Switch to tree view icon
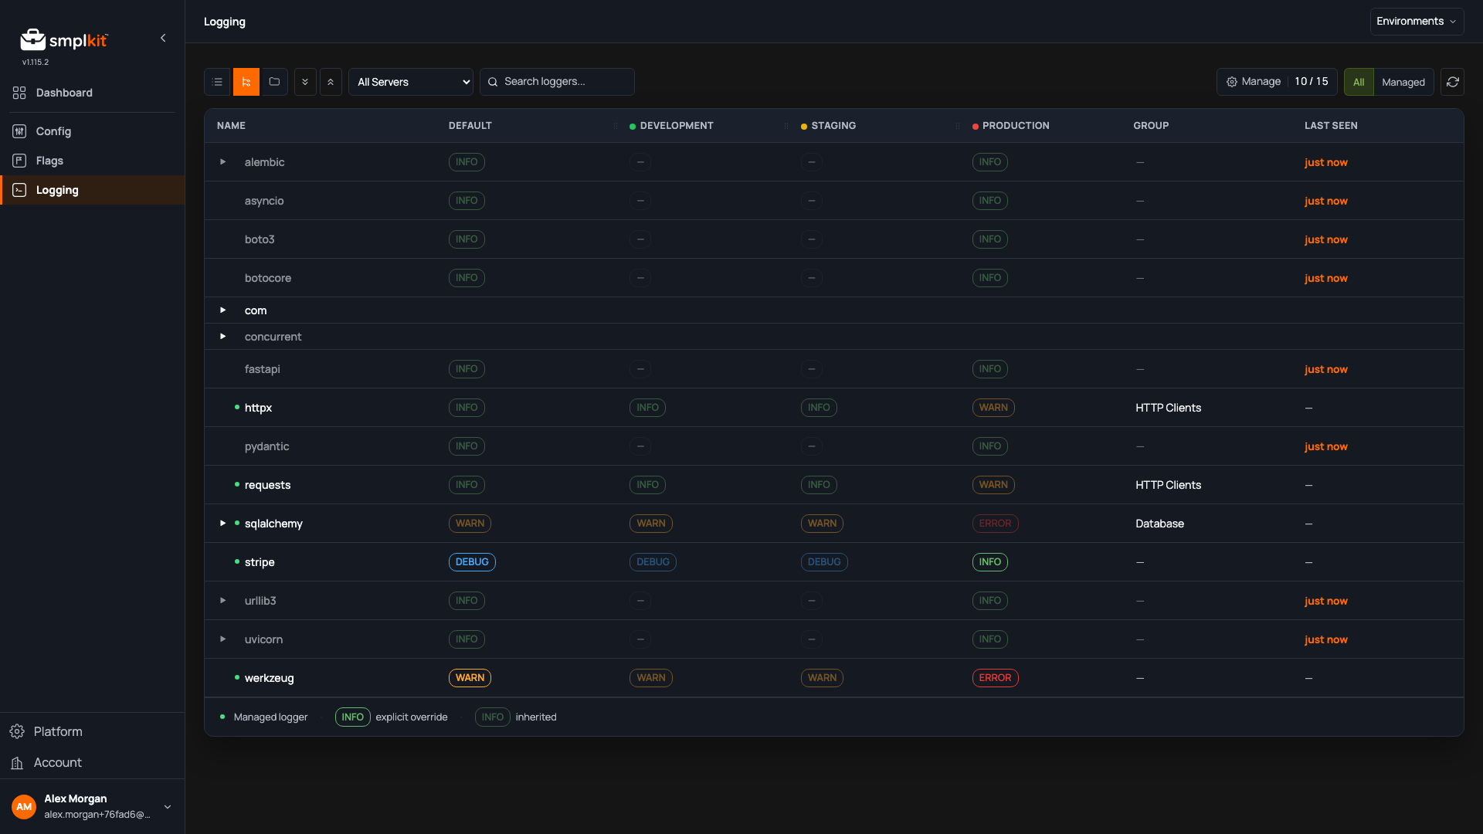Image resolution: width=1483 pixels, height=834 pixels. 246,82
